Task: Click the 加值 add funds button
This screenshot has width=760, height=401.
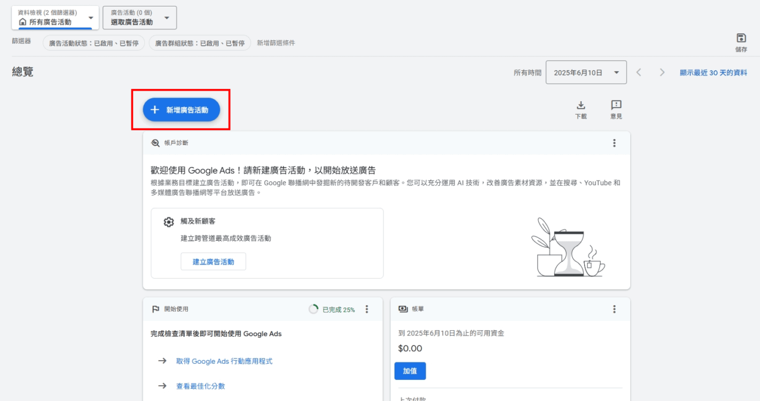Action: (x=410, y=371)
